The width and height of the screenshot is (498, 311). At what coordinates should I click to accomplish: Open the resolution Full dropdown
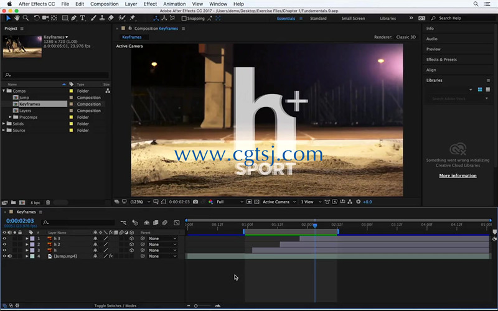230,202
